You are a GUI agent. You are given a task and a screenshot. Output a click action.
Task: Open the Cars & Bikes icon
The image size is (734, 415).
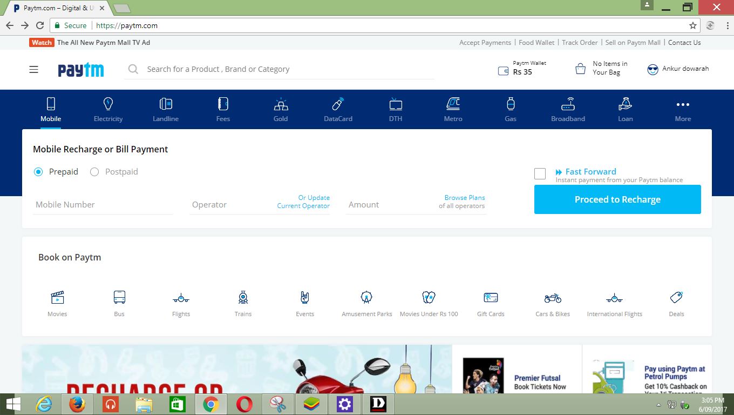(553, 298)
